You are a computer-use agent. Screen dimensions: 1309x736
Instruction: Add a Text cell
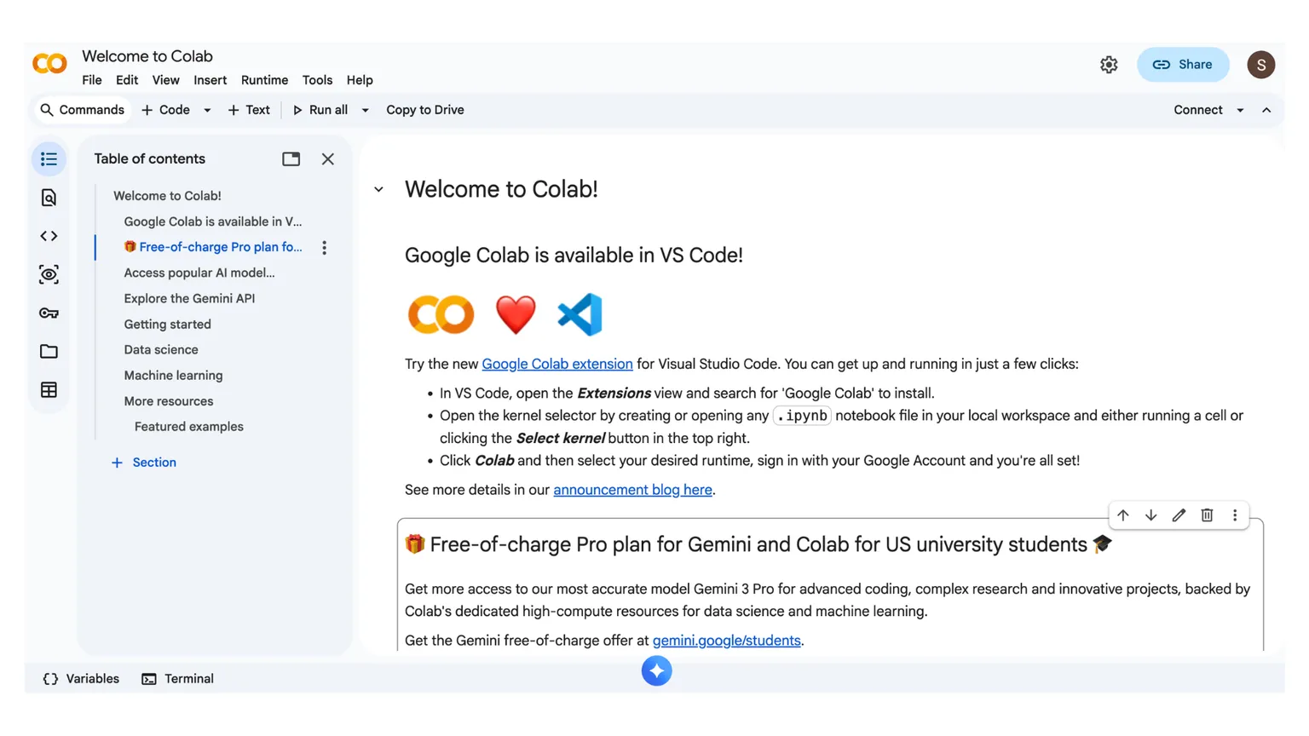click(249, 110)
